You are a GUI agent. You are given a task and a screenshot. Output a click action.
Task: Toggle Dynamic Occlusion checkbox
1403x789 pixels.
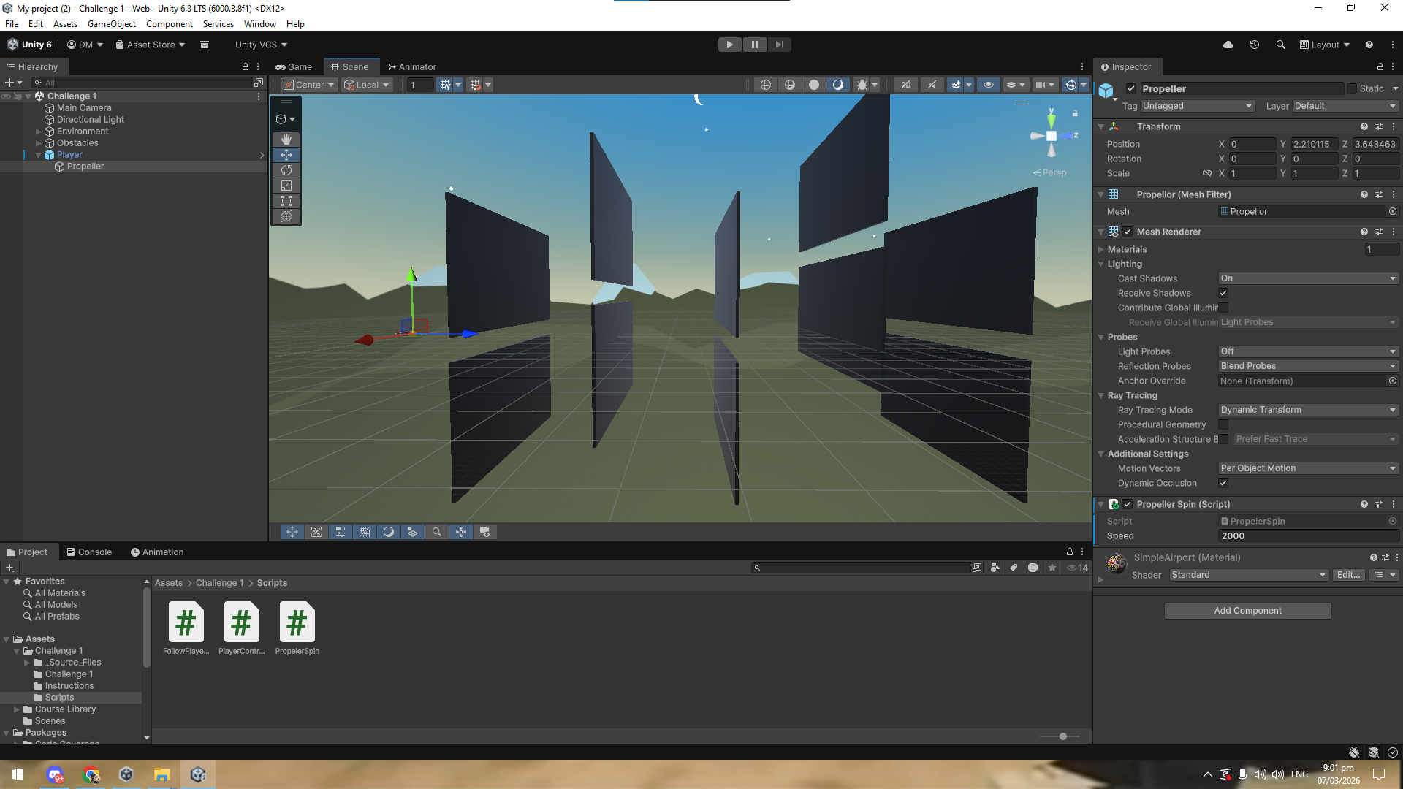(1223, 483)
